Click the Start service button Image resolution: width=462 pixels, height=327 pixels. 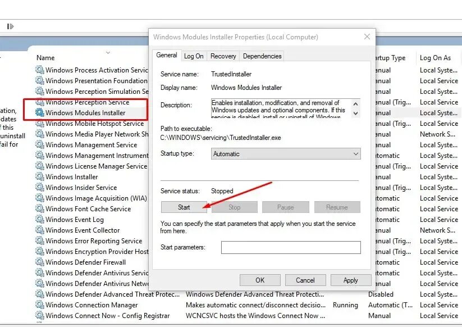click(x=184, y=207)
